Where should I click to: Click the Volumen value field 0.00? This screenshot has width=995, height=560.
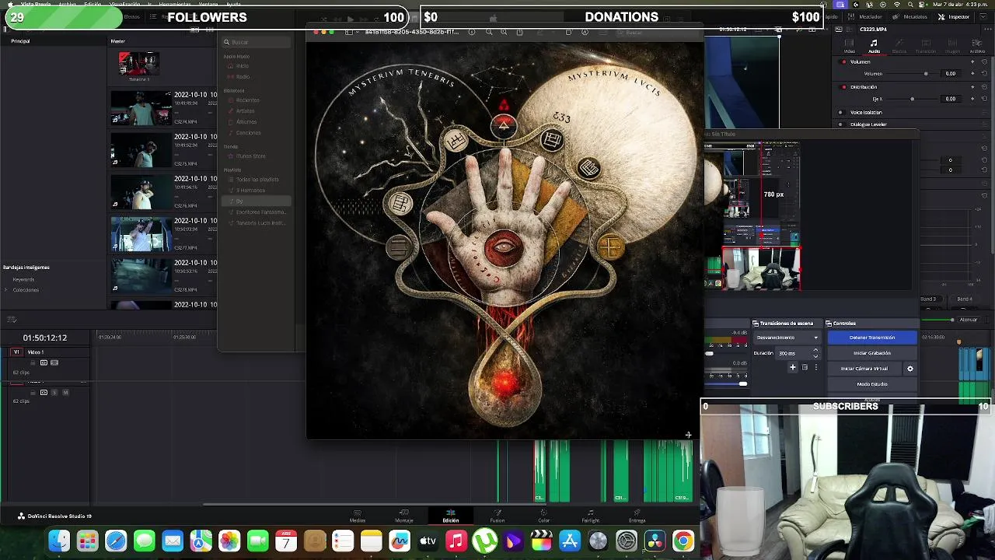pyautogui.click(x=950, y=74)
